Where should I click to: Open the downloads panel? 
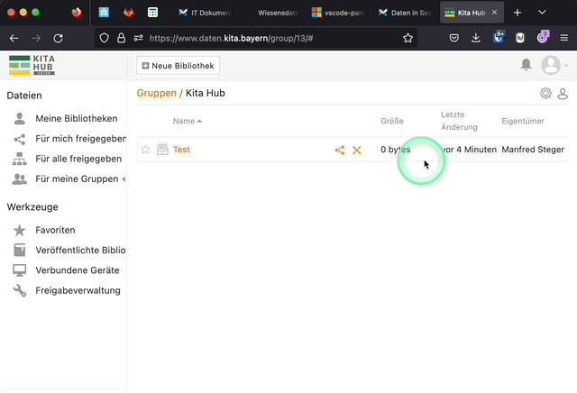pyautogui.click(x=476, y=38)
